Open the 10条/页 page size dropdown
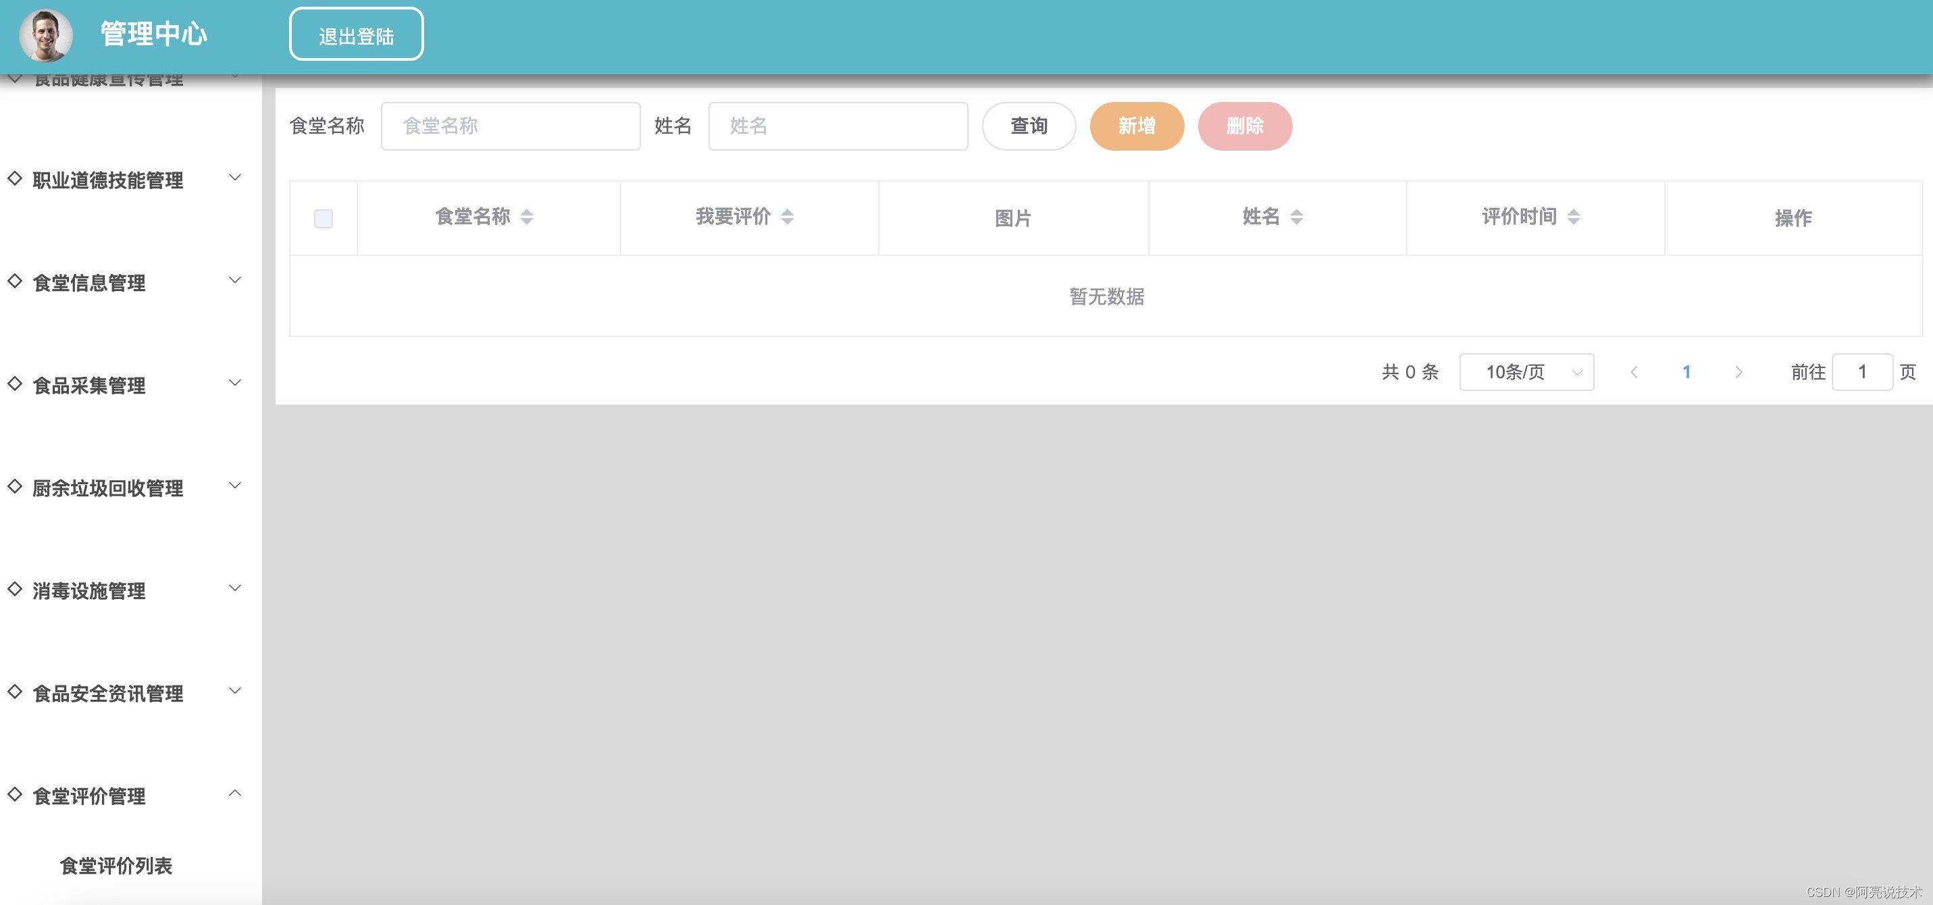The height and width of the screenshot is (905, 1933). coord(1526,372)
